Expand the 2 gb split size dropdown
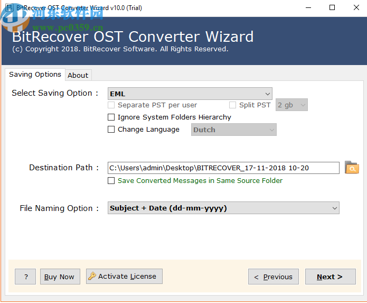 pos(291,105)
